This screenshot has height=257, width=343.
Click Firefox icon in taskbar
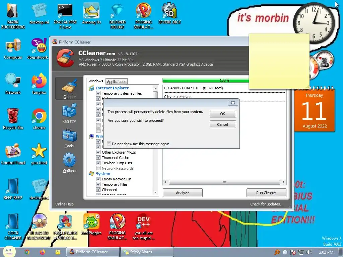coord(43,252)
